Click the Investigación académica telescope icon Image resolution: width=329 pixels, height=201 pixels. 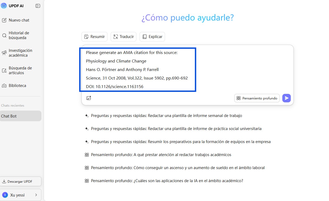pos(4,53)
